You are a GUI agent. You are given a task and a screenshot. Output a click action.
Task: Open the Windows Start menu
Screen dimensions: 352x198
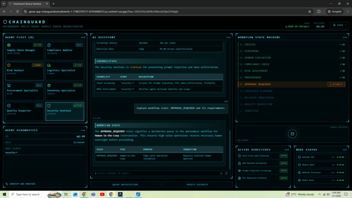[4, 194]
